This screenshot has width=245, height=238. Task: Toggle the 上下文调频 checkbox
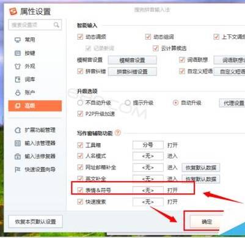[x=216, y=37]
